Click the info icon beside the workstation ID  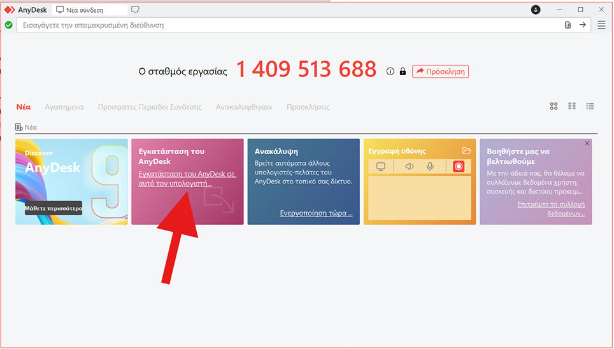click(390, 71)
